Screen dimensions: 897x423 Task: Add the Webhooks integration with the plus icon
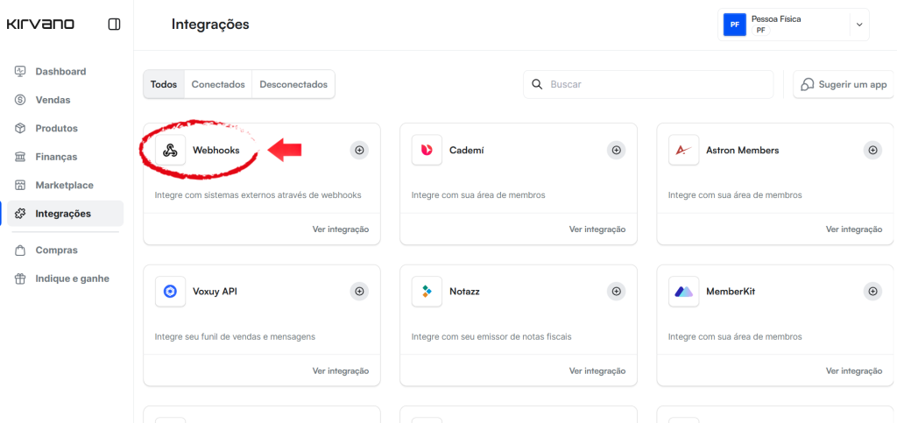359,151
